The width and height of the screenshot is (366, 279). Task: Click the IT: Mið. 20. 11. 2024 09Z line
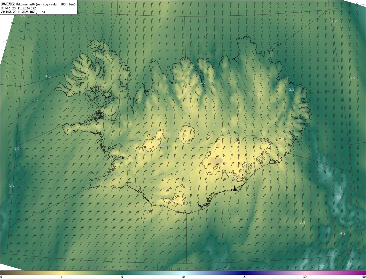tap(18, 8)
